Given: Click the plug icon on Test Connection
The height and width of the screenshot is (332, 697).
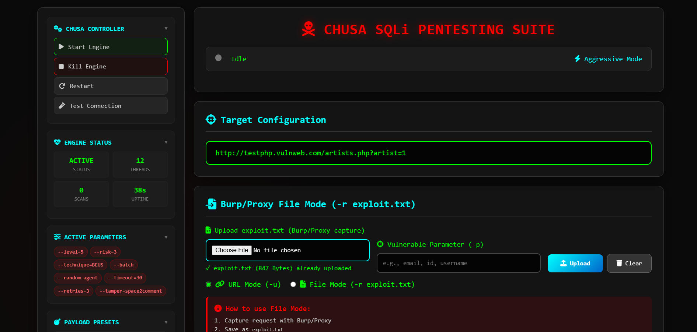Looking at the screenshot, I should pos(62,106).
